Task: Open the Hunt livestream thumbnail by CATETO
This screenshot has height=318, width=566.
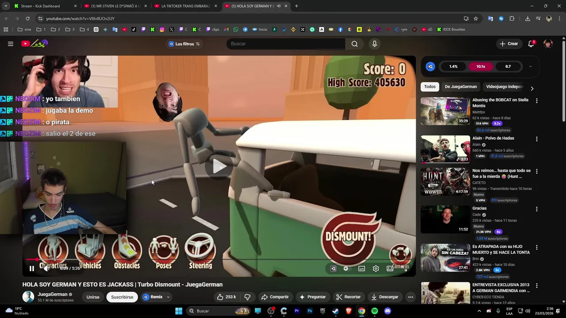Action: (x=445, y=182)
